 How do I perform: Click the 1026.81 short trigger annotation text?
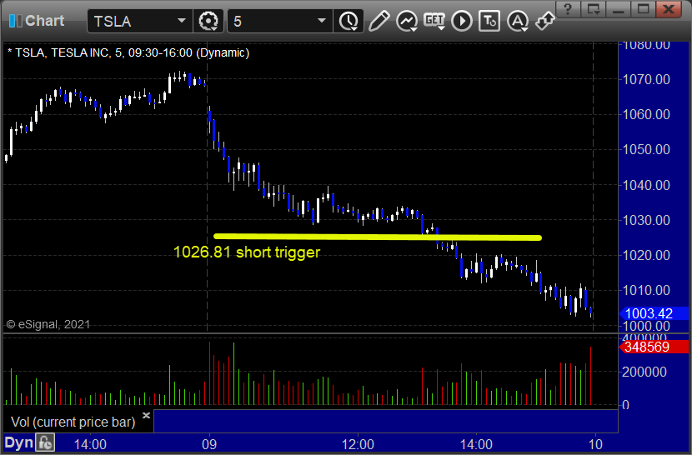(247, 252)
